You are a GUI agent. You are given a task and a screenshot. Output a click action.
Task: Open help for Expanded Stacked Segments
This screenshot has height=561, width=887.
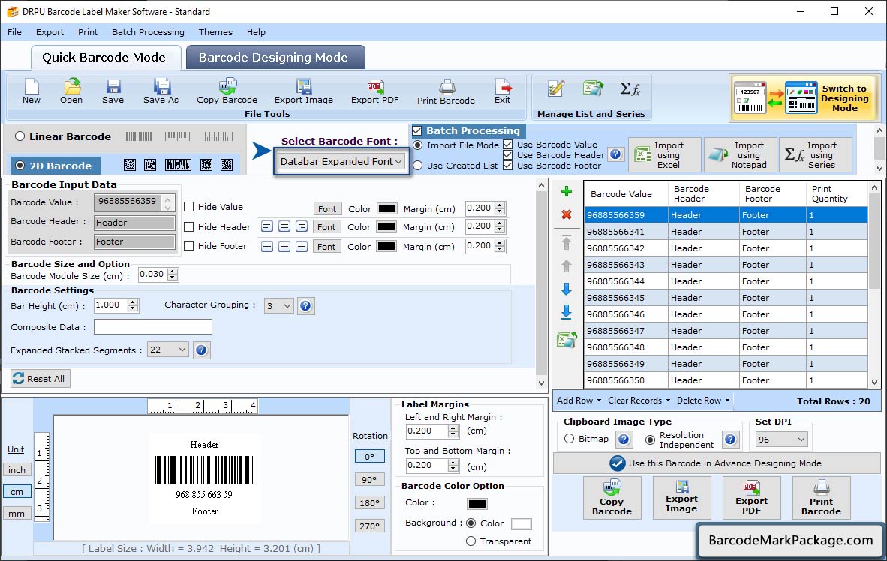click(x=201, y=350)
